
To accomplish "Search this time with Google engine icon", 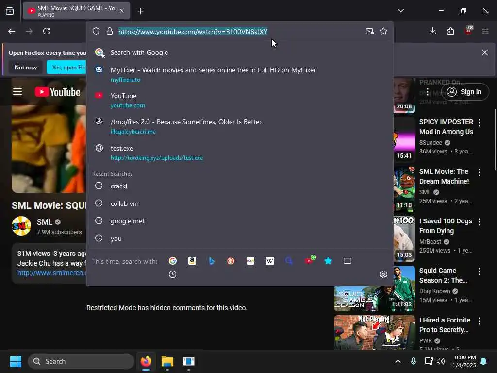I will point(173,261).
